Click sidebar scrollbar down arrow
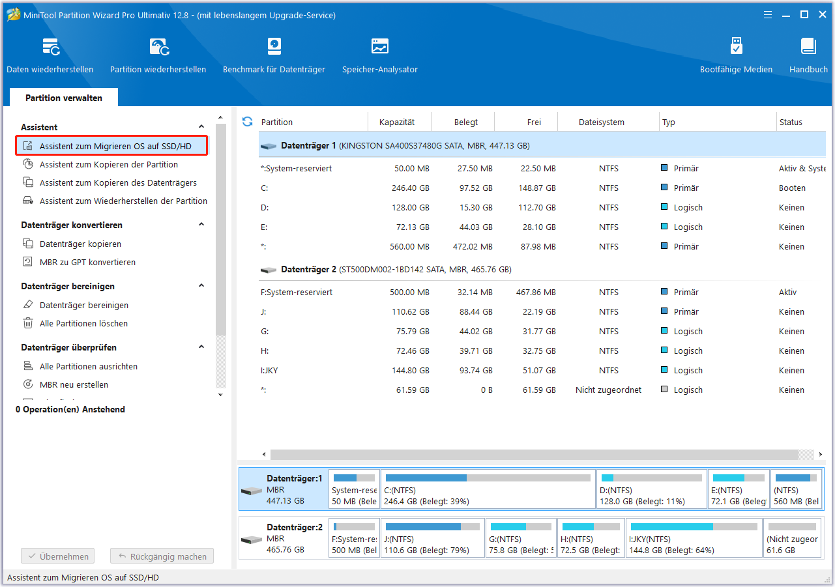The height and width of the screenshot is (587, 835). tap(220, 394)
